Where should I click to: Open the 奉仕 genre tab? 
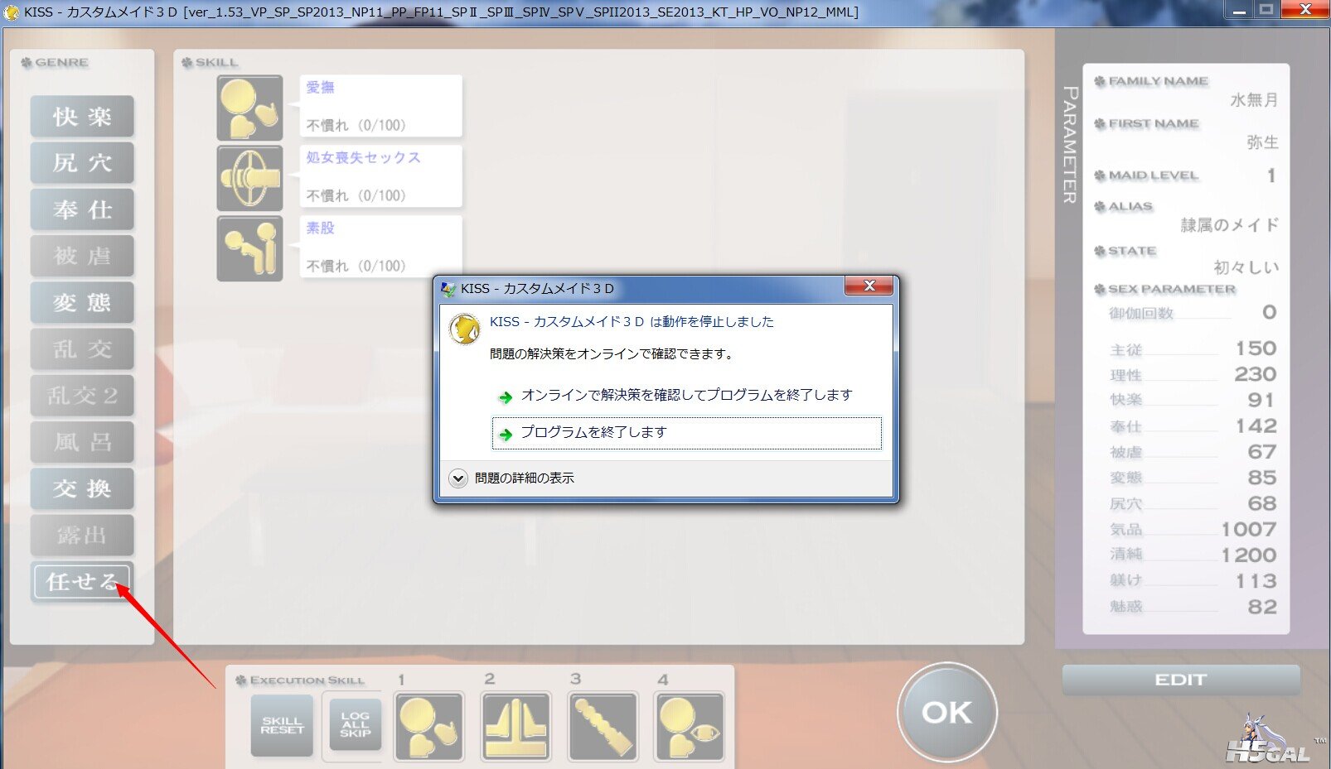pos(82,209)
